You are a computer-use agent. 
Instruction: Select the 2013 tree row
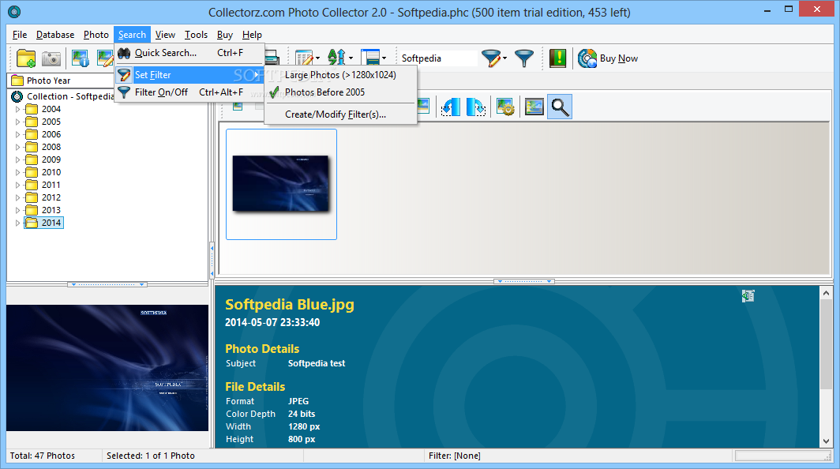click(51, 210)
